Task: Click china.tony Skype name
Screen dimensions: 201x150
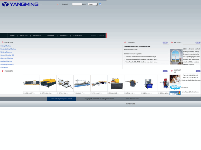Action: coord(184,87)
